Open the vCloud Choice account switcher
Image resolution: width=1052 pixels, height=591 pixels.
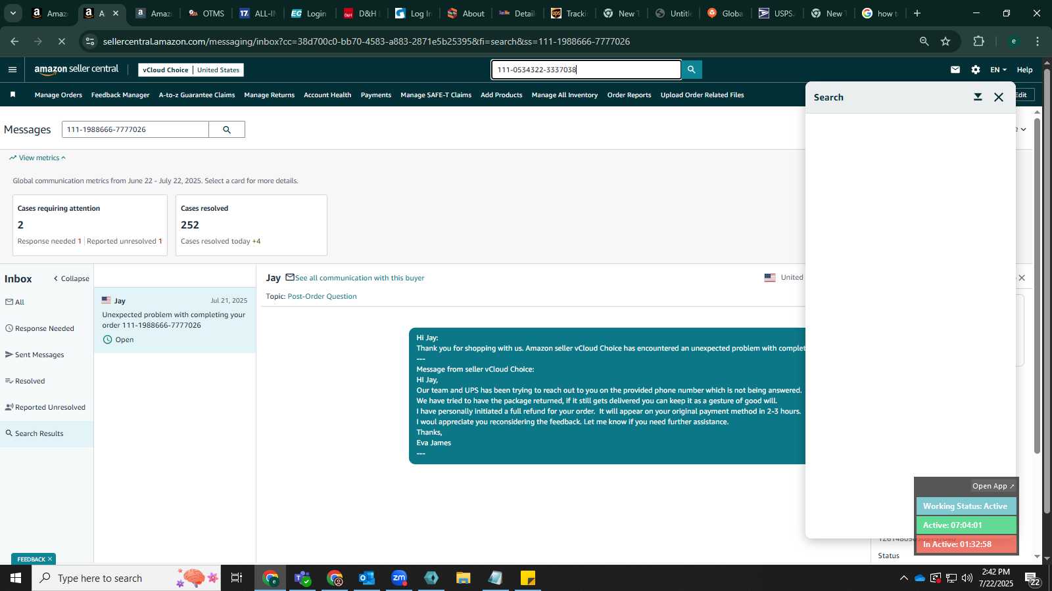coord(191,70)
